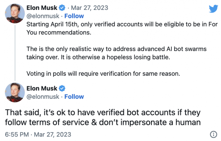Open the Elon Musk name in second tweet
This screenshot has width=221, height=141.
[x=42, y=88]
